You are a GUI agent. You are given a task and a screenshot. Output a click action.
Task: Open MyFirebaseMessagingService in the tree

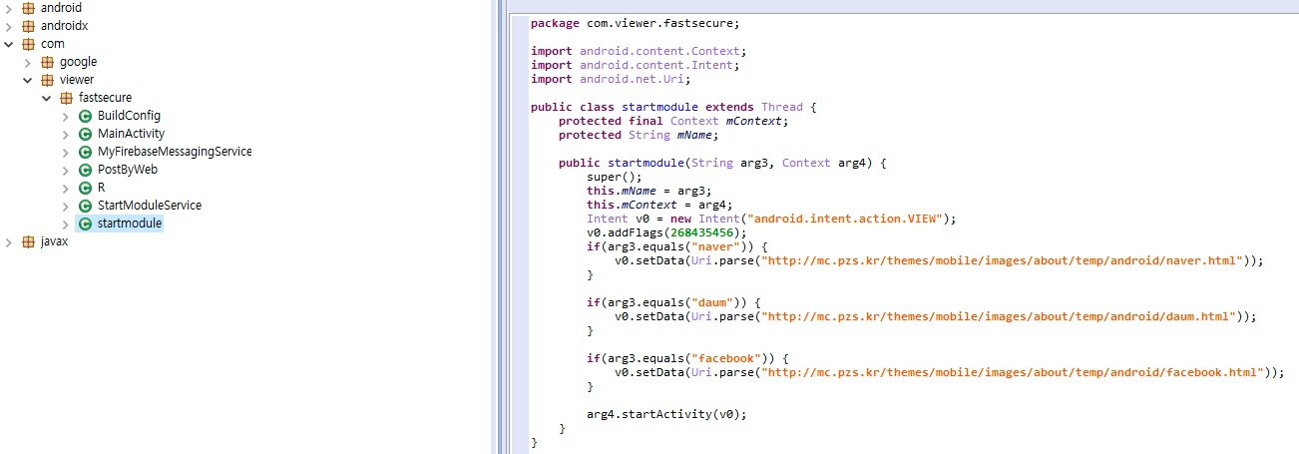click(x=174, y=152)
